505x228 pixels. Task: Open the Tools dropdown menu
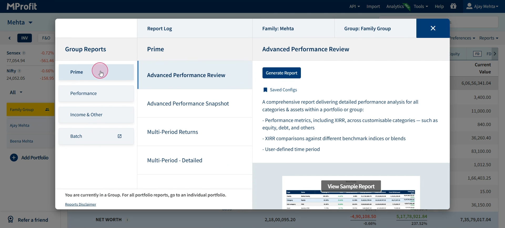(x=421, y=6)
